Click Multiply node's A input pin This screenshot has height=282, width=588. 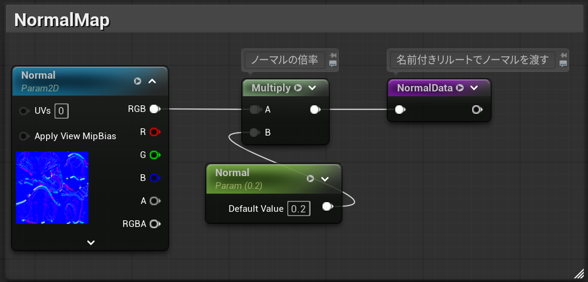tap(255, 110)
